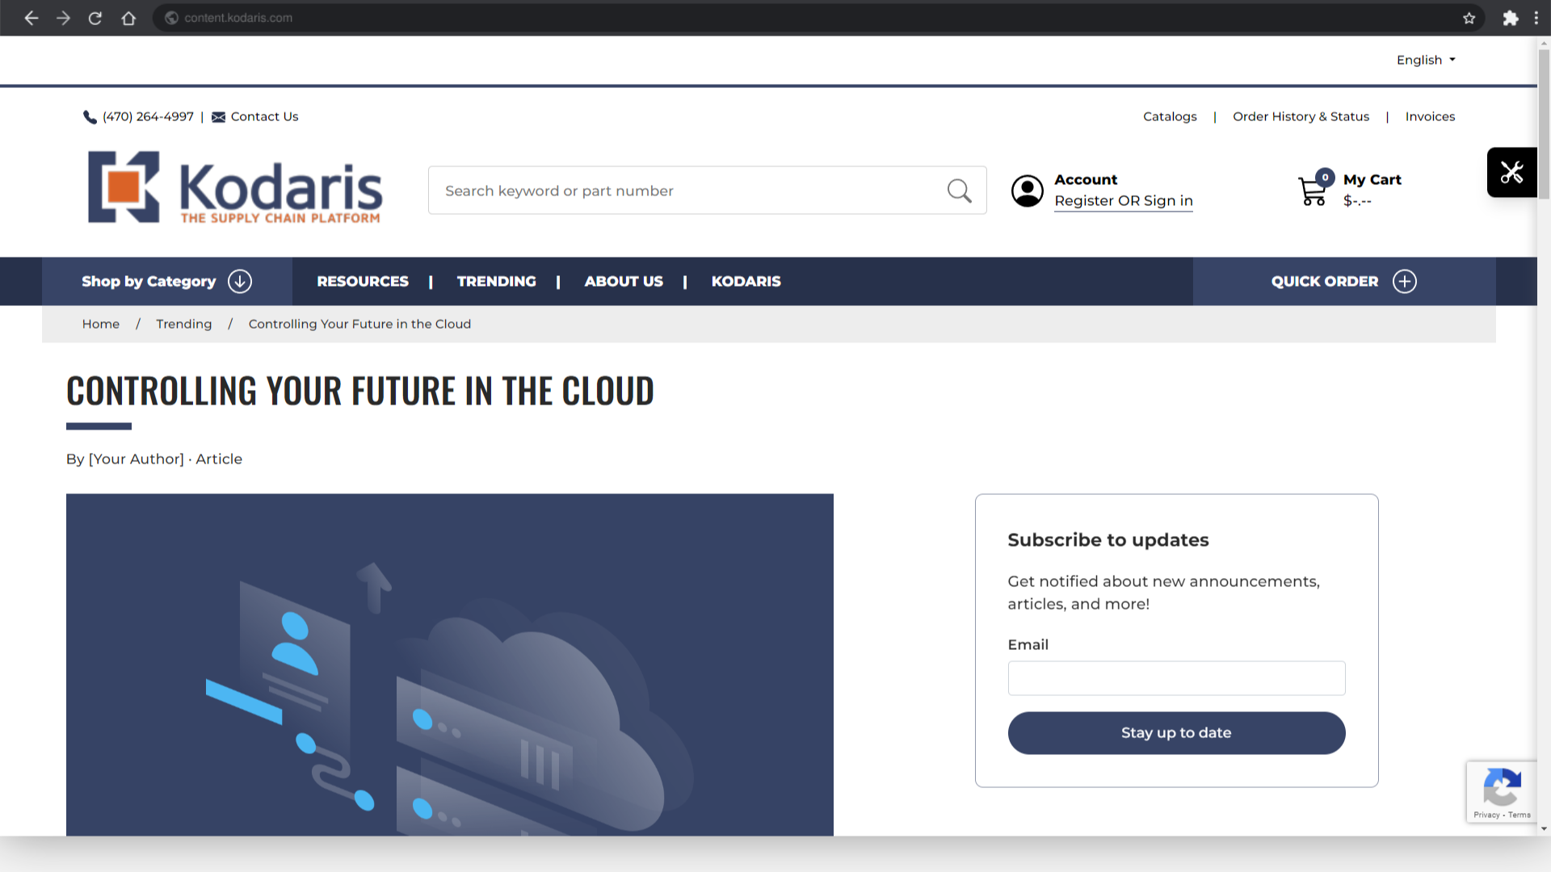Screen dimensions: 1551x872
Task: Click the Trending breadcrumb link
Action: point(183,324)
